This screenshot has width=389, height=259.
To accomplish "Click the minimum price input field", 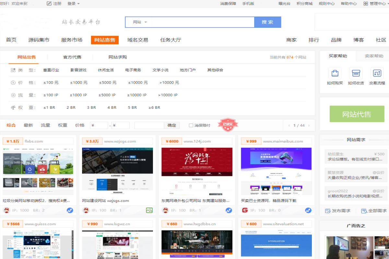I will 99,125.
